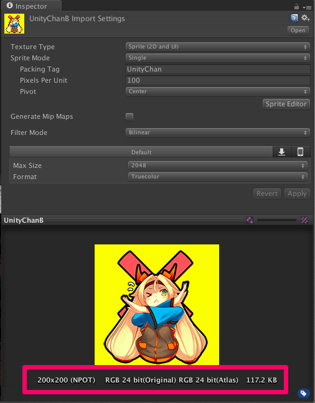Enable the Generate Mip Maps checkbox
315x403 pixels.
coord(129,117)
